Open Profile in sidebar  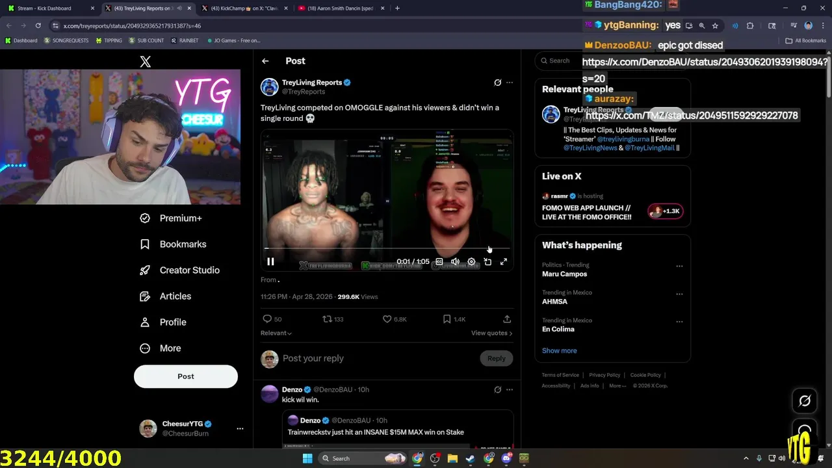point(163,322)
